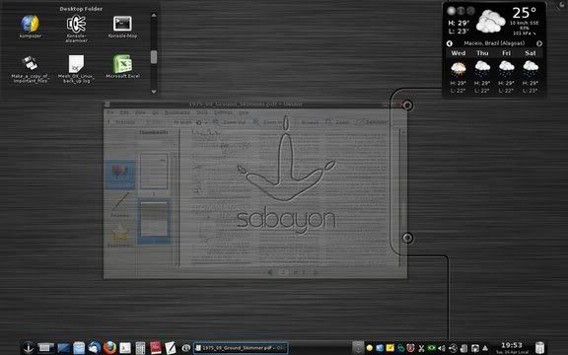Open the Bookmarks sidebar star tab in Okular

point(120,236)
